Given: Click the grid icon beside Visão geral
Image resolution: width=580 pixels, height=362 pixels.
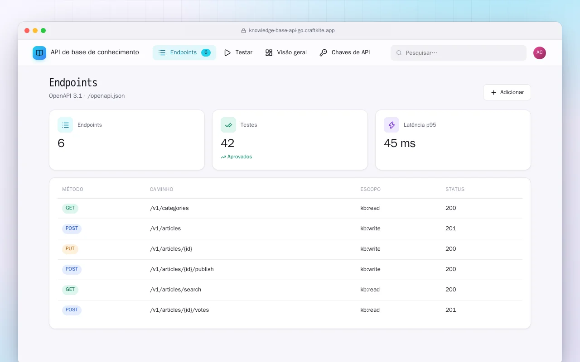Looking at the screenshot, I should click(269, 52).
